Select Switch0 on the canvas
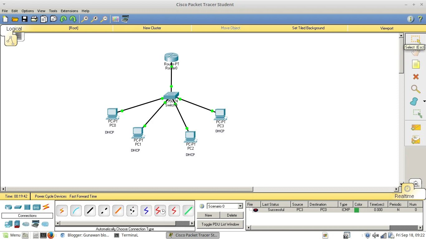Image resolution: width=426 pixels, height=239 pixels. pos(171,96)
